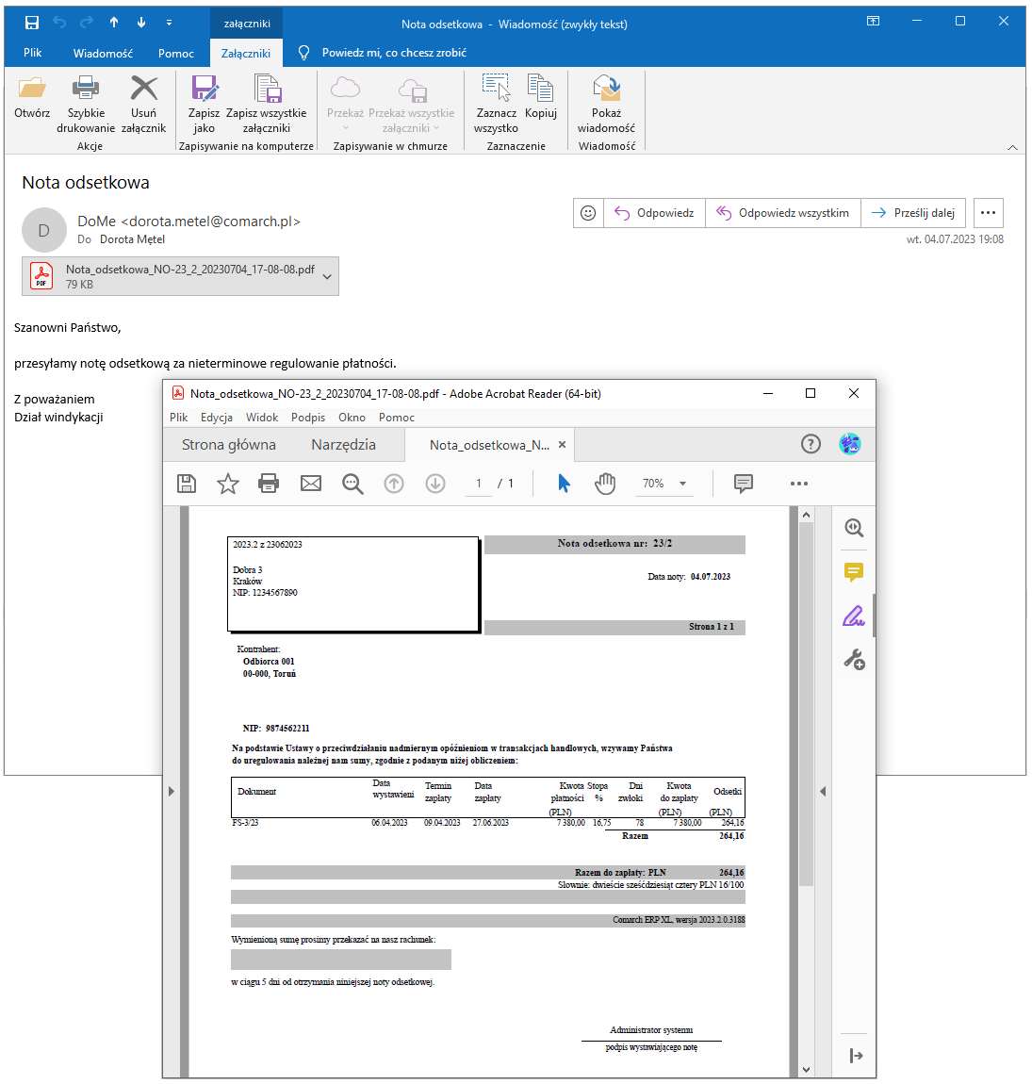This screenshot has height=1084, width=1032.
Task: Open ribbon display options in Outlook title bar
Action: pyautogui.click(x=873, y=21)
